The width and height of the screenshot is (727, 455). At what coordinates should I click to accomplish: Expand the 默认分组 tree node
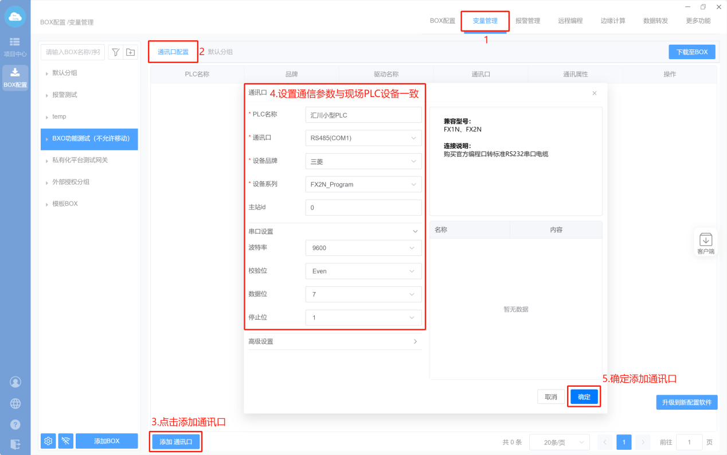tap(46, 73)
